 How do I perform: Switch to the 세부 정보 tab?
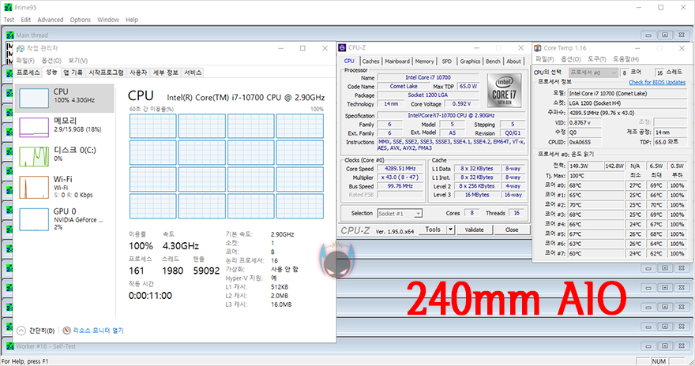tap(165, 73)
